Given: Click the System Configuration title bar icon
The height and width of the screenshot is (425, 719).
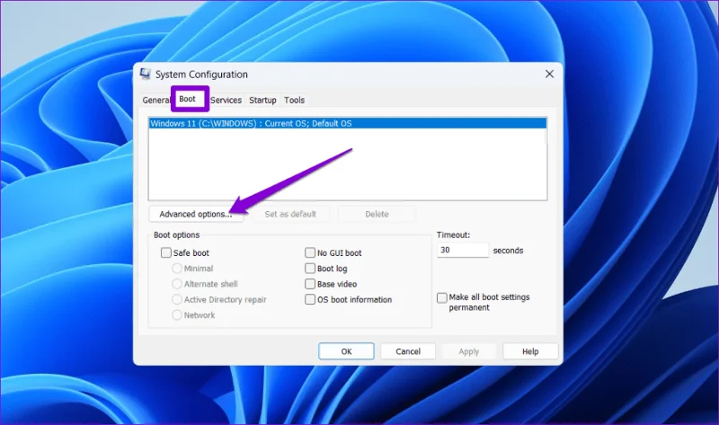Looking at the screenshot, I should tap(146, 74).
